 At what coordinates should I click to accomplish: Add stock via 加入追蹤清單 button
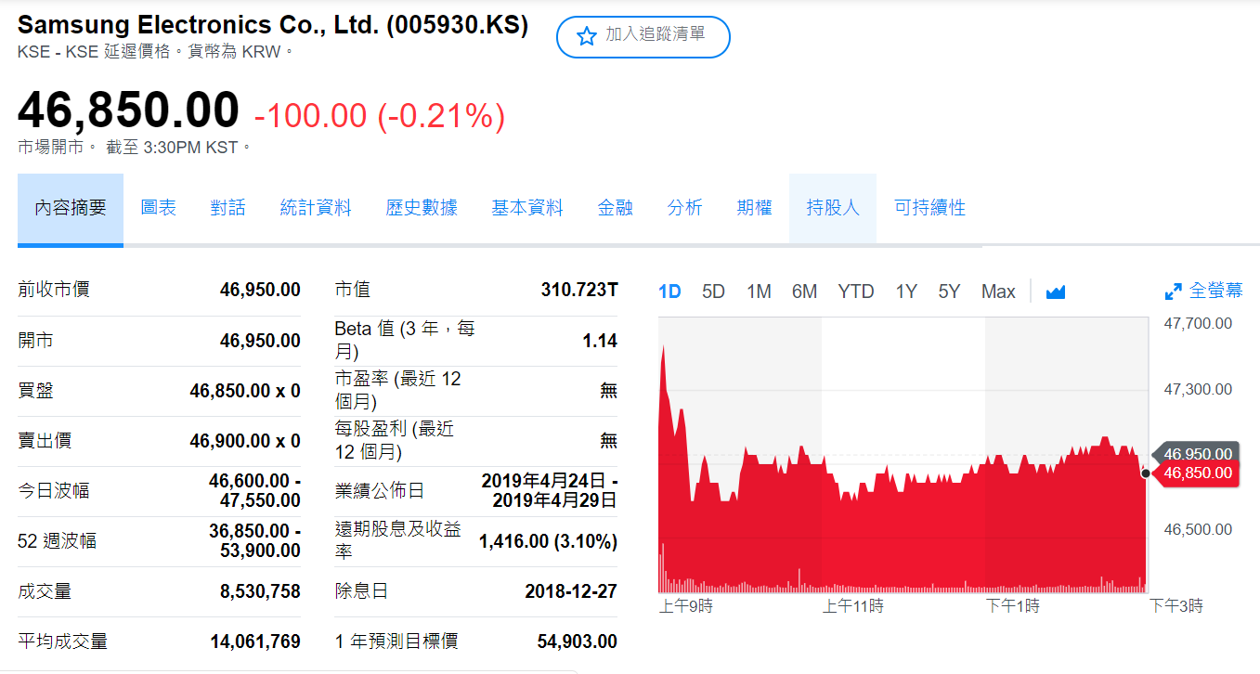pyautogui.click(x=643, y=36)
